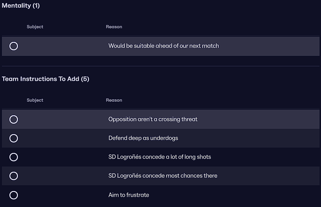
Task: Open the 'Defend deep as underdogs' reason text
Action: (143, 138)
